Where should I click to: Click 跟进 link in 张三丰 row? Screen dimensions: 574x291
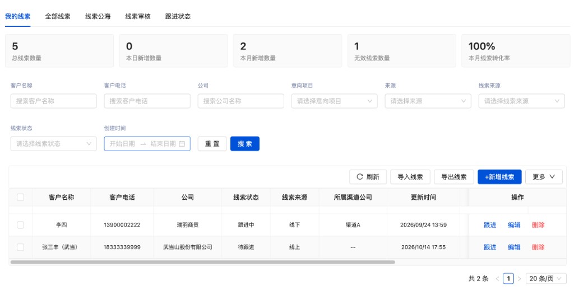pos(490,247)
